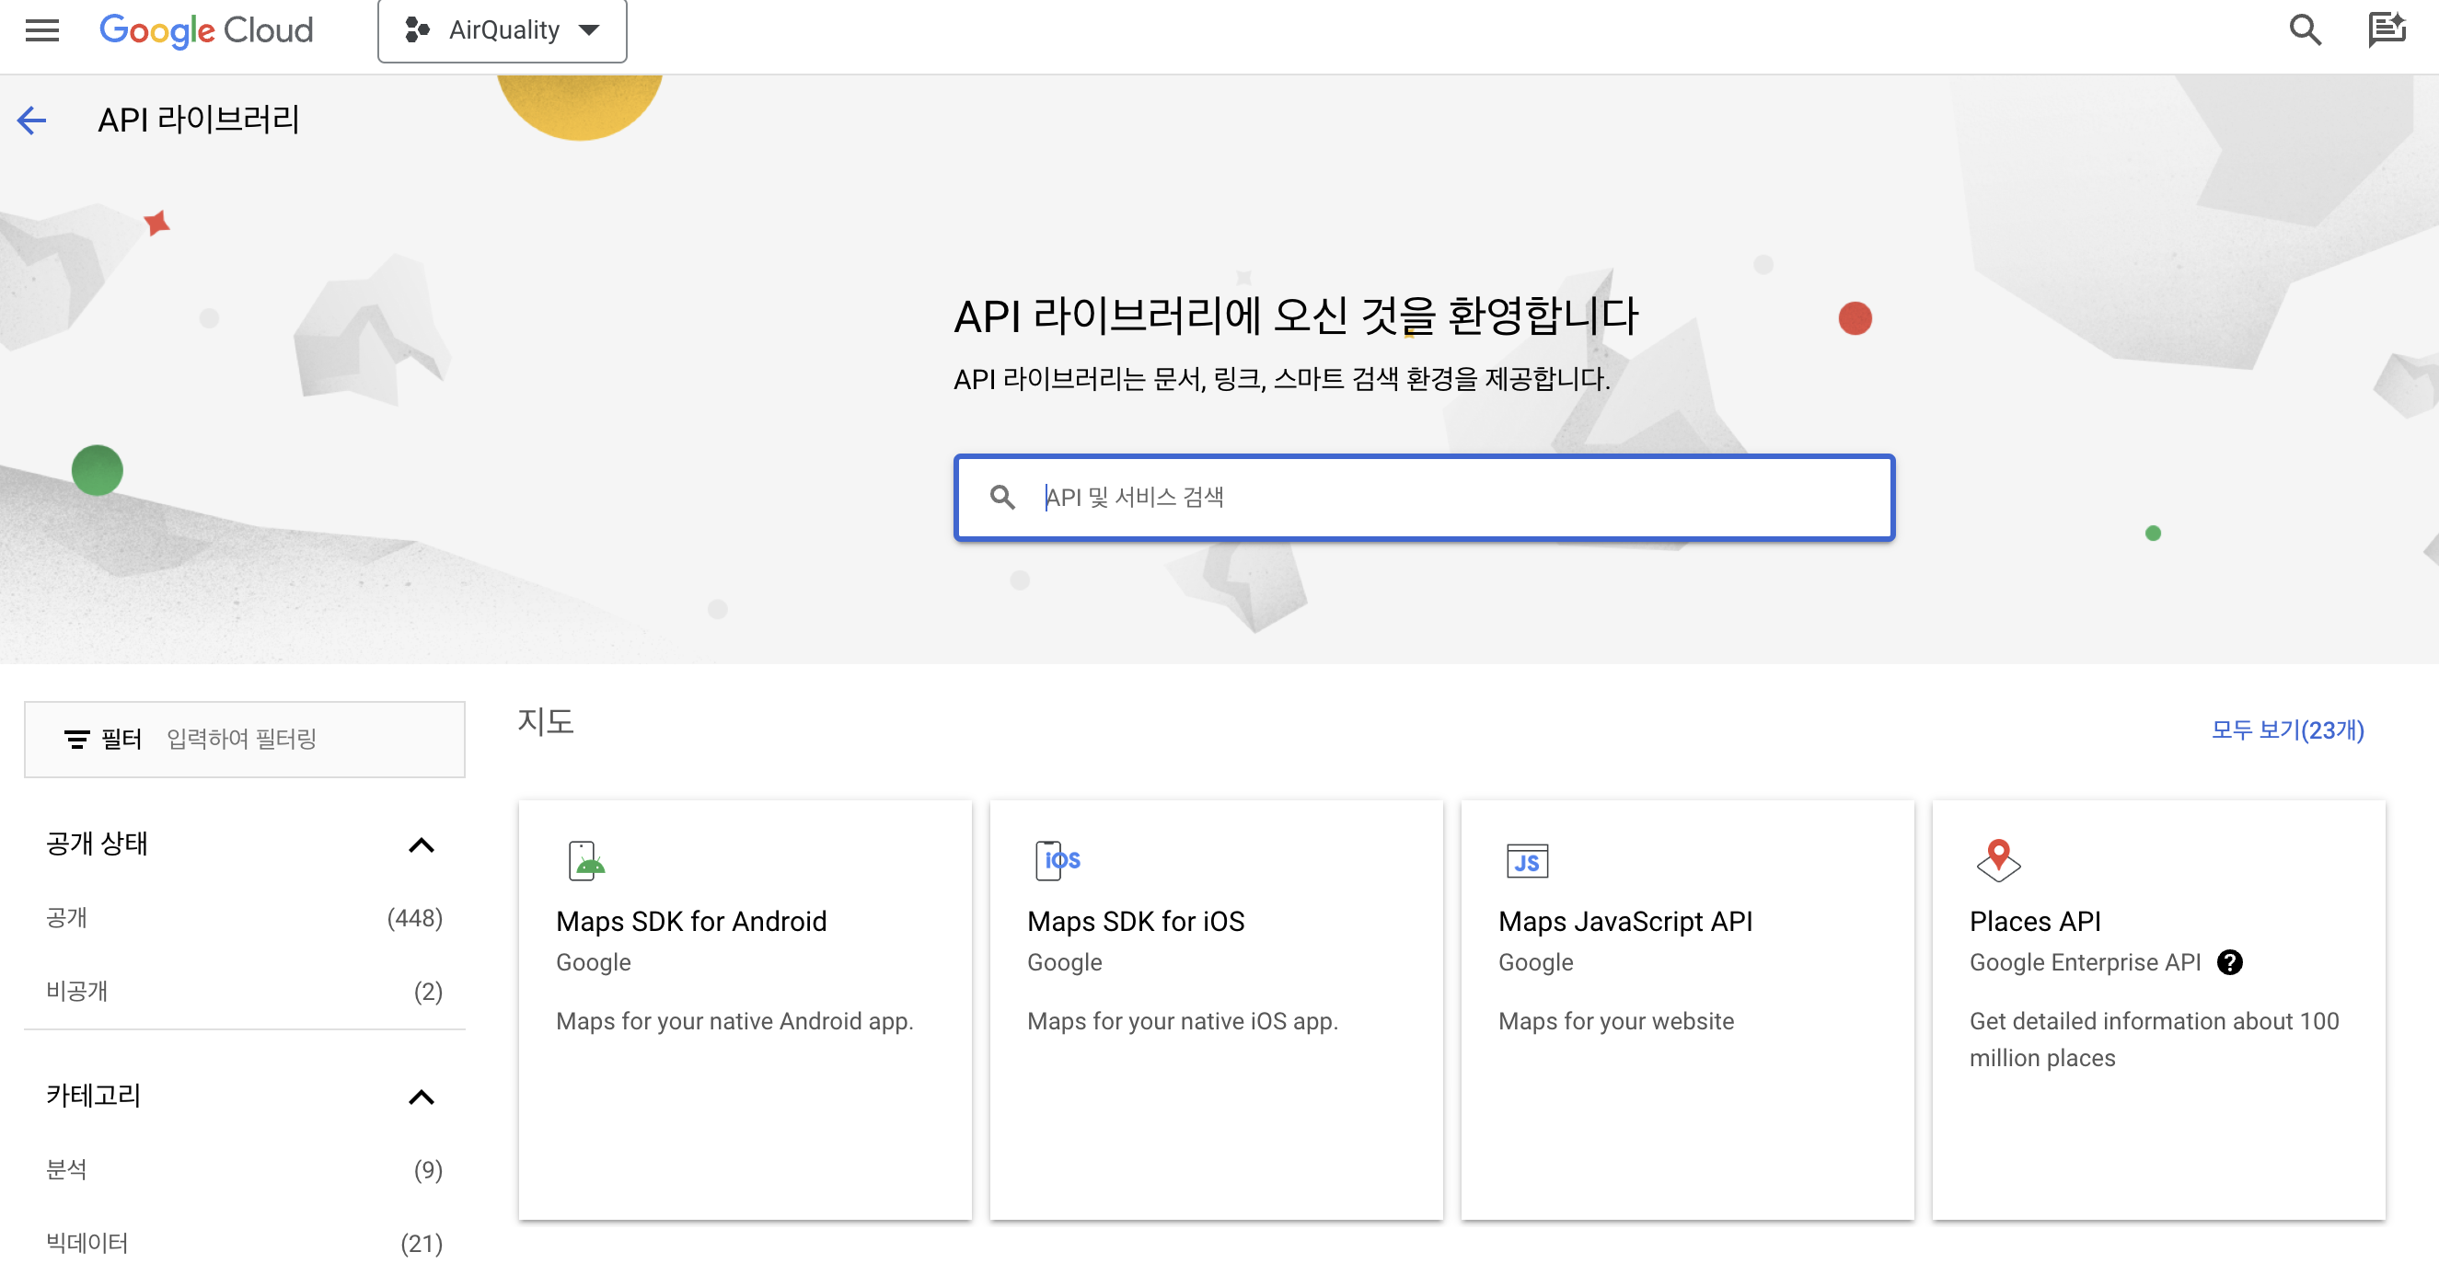Click the Google Cloud logo

tap(206, 30)
